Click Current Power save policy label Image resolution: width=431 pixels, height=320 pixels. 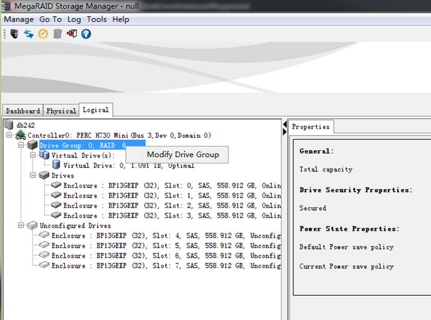[x=346, y=266]
